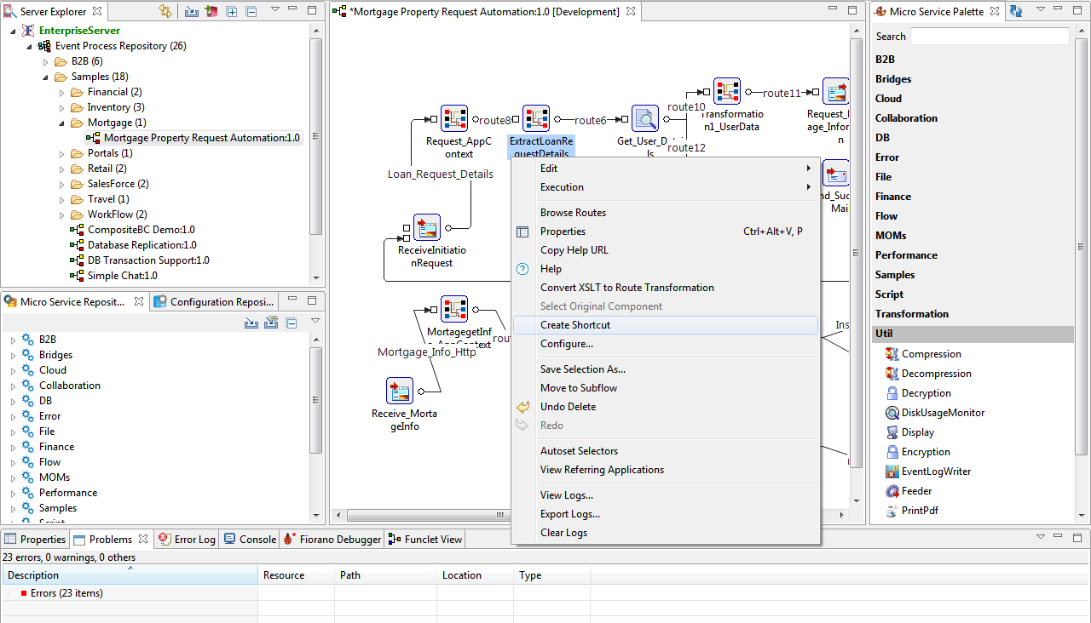Sort Problems by the Resource column header
This screenshot has height=623, width=1091.
[296, 575]
